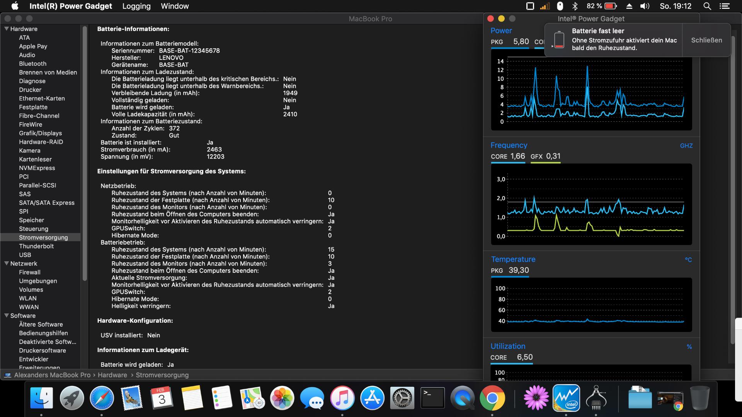Screen dimensions: 742x417
Task: Open Notification Center list icon
Action: [725, 6]
